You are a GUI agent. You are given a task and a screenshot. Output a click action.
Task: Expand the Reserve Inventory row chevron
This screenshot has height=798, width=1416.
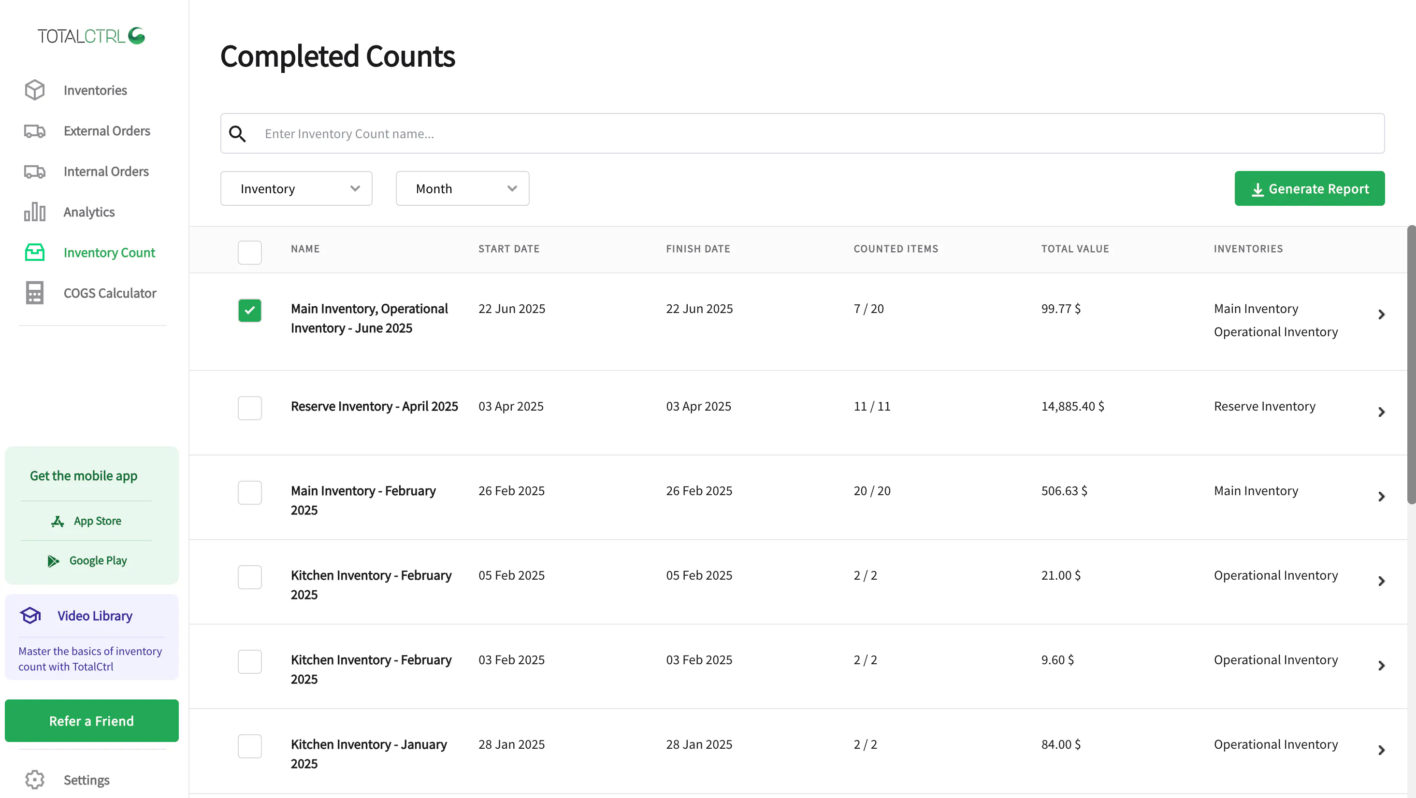point(1381,412)
